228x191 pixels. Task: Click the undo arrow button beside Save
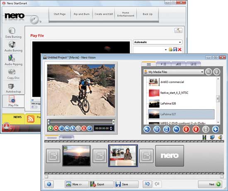(x=147, y=184)
